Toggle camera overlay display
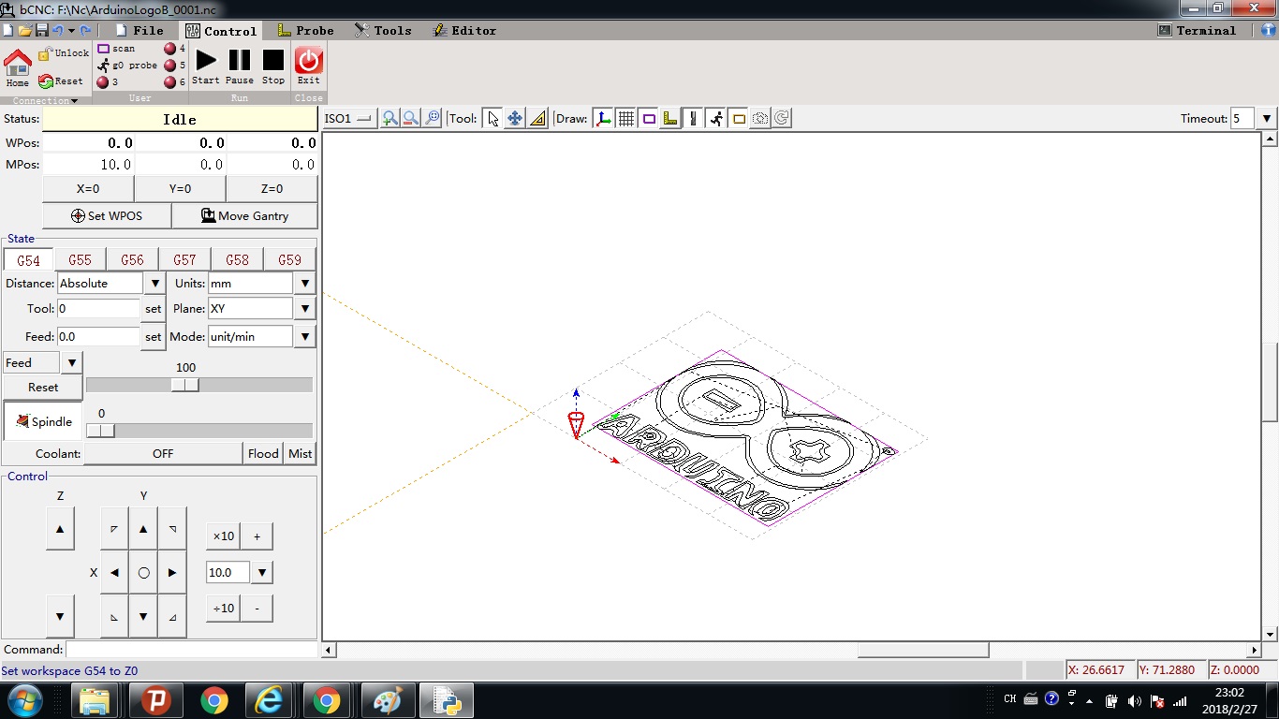This screenshot has width=1279, height=719. 760,118
